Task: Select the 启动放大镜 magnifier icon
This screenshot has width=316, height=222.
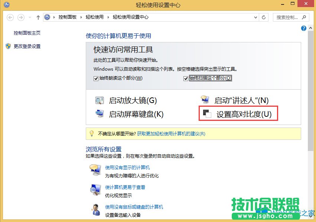Action: point(99,100)
